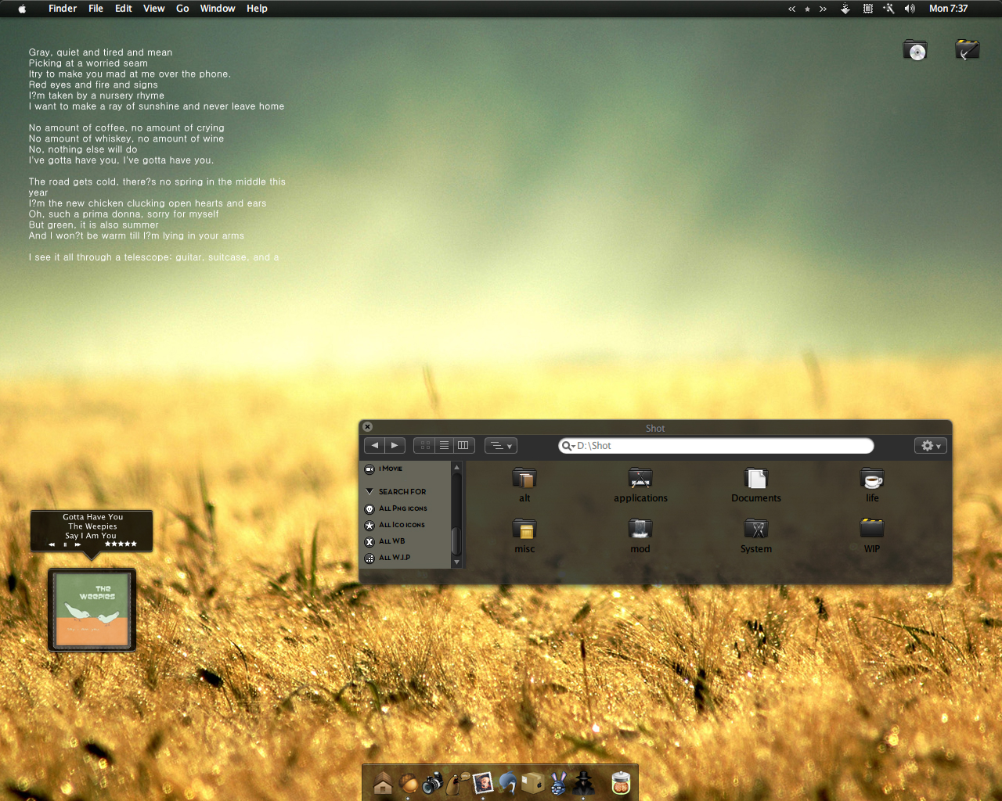Open the acorn app in dock
The width and height of the screenshot is (1002, 801).
pyautogui.click(x=408, y=782)
